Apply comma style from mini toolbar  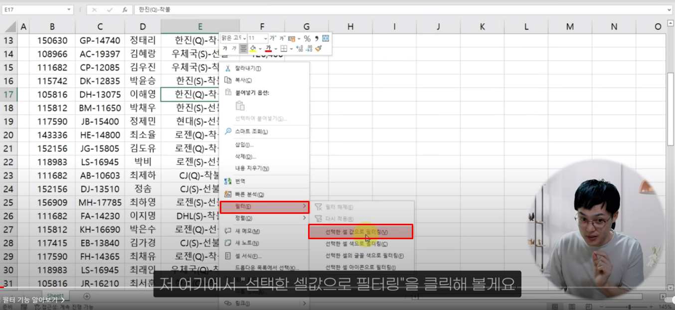pos(317,38)
